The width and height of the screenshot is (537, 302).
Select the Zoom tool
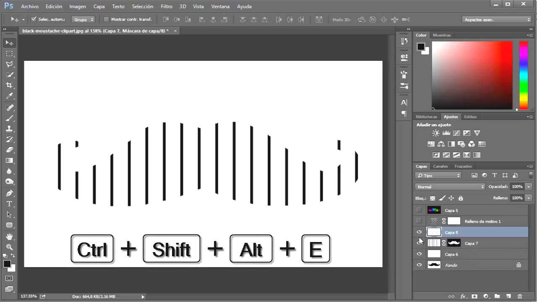(9, 247)
